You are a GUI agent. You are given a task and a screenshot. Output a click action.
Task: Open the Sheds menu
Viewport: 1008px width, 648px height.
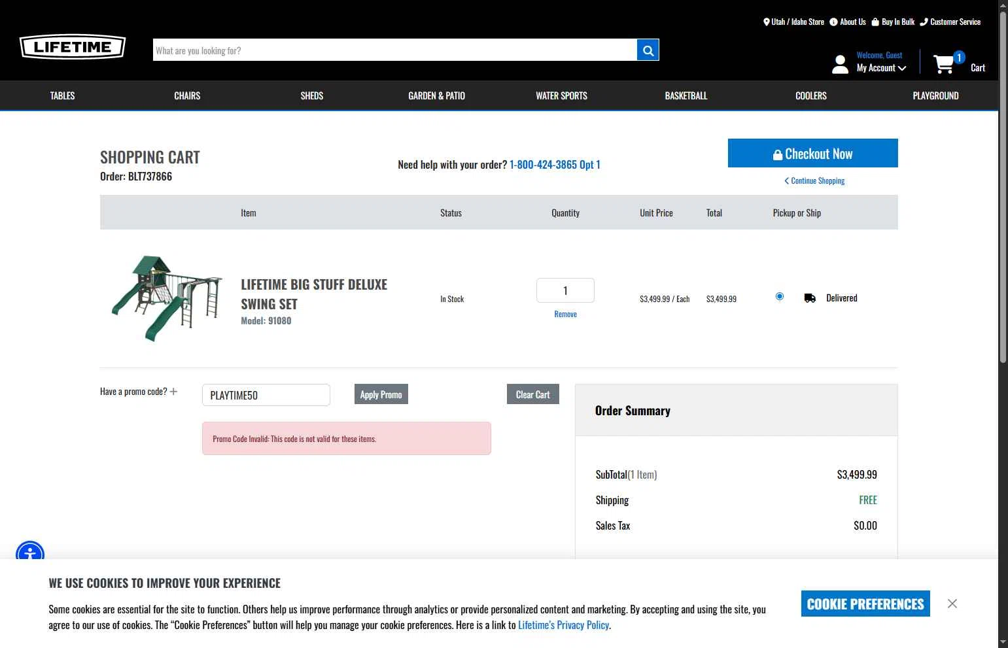[312, 95]
